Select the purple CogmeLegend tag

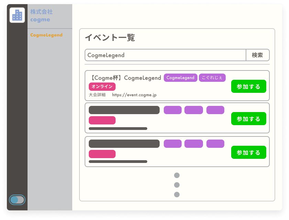tap(180, 78)
